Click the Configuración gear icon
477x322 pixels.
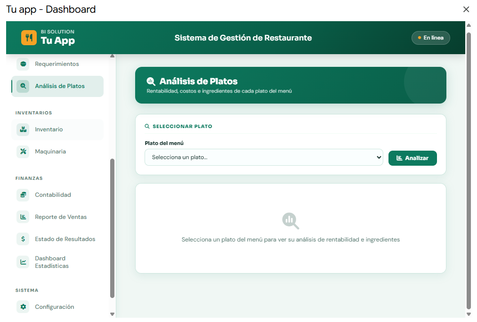pos(23,307)
